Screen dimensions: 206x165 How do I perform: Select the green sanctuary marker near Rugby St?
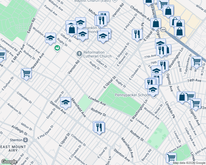(57, 48)
